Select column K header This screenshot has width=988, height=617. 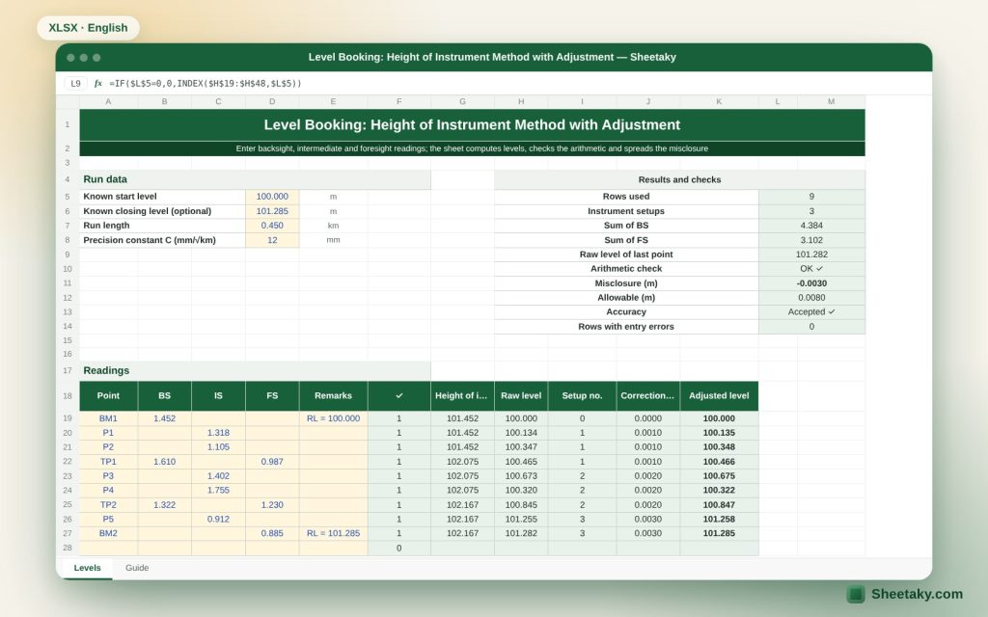(719, 101)
